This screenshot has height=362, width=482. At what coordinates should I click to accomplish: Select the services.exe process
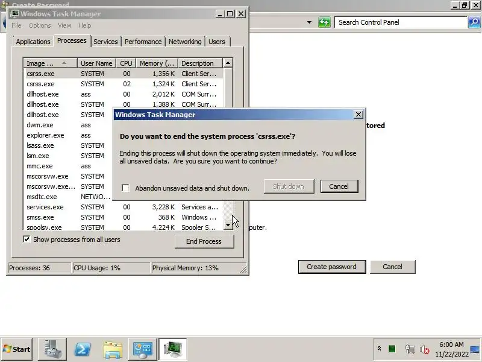click(x=124, y=207)
